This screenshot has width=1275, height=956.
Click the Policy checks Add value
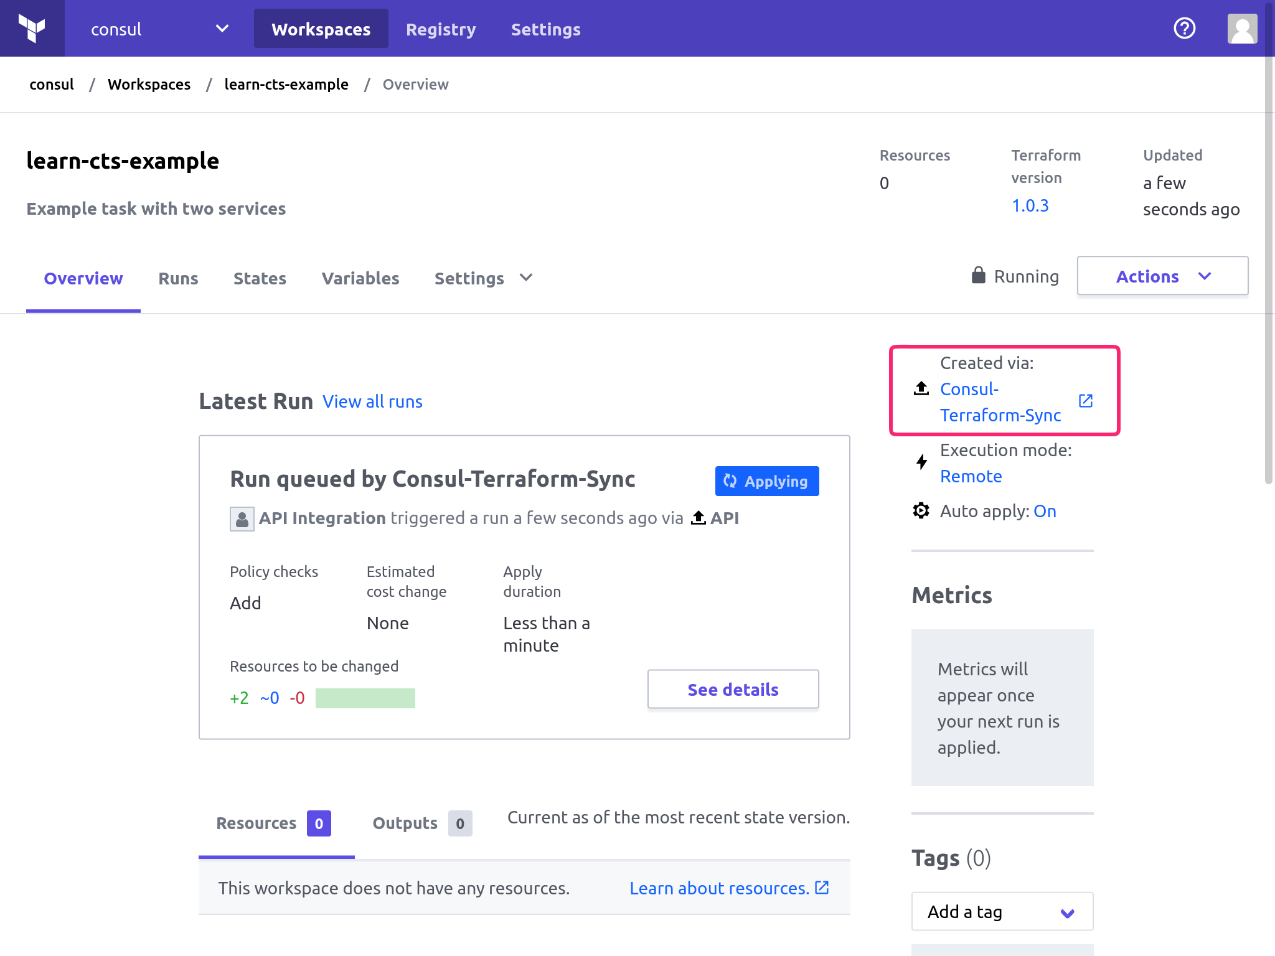click(x=245, y=603)
